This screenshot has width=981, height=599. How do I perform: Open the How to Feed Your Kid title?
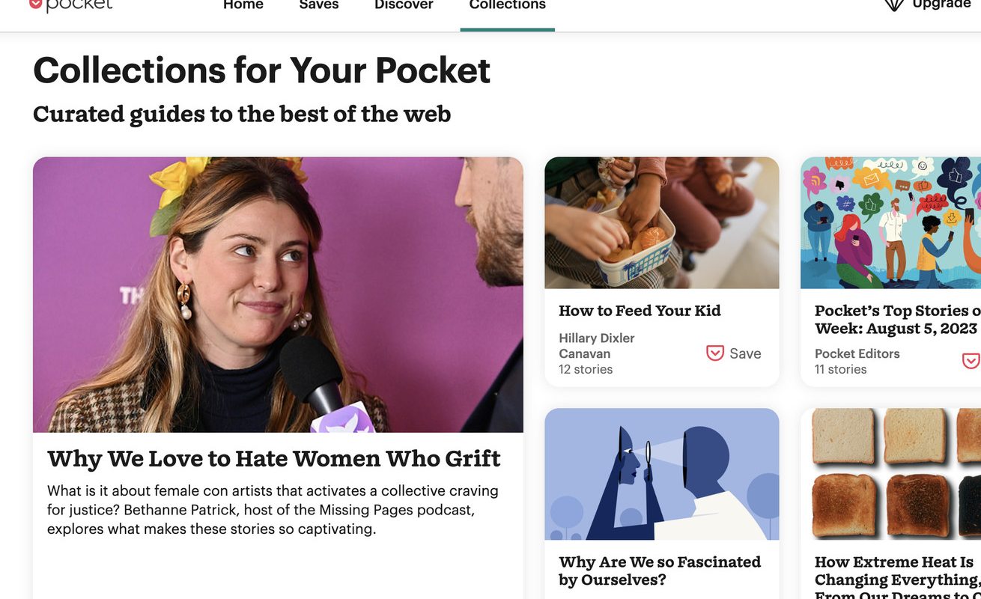tap(640, 311)
